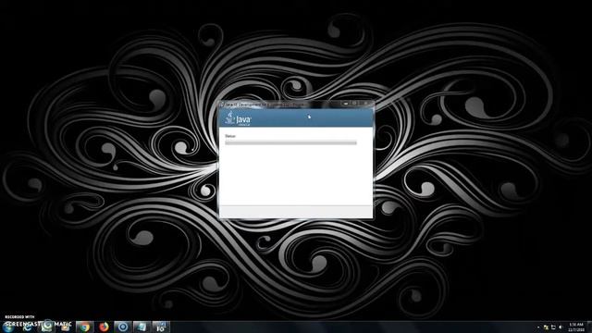Open the blue circle app in taskbar
This screenshot has height=333, width=592.
[123, 327]
